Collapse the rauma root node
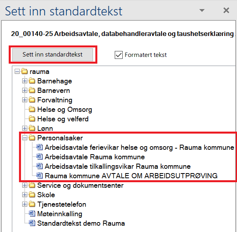 17,72
